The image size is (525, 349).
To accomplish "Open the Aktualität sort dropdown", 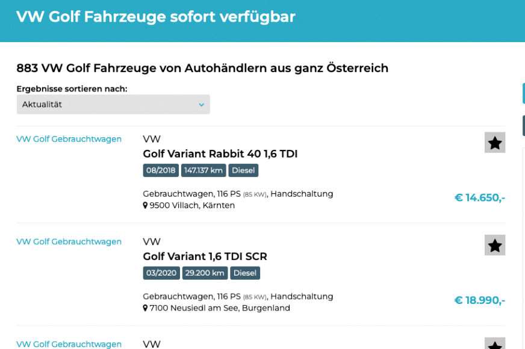I will tap(113, 104).
